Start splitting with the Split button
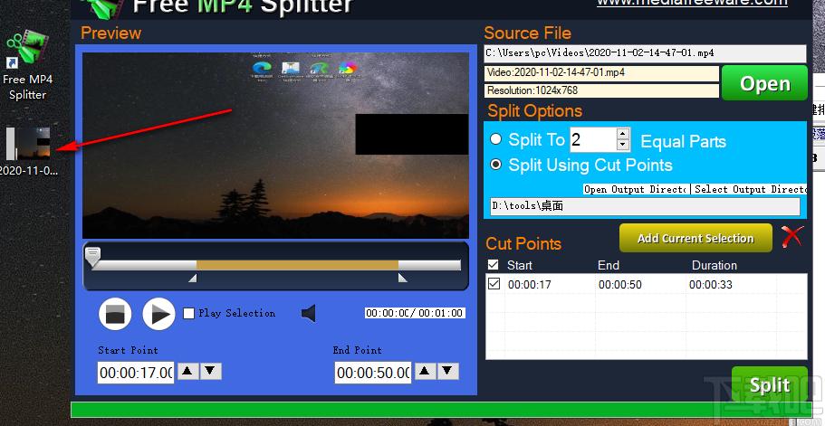This screenshot has width=825, height=426. click(x=769, y=384)
